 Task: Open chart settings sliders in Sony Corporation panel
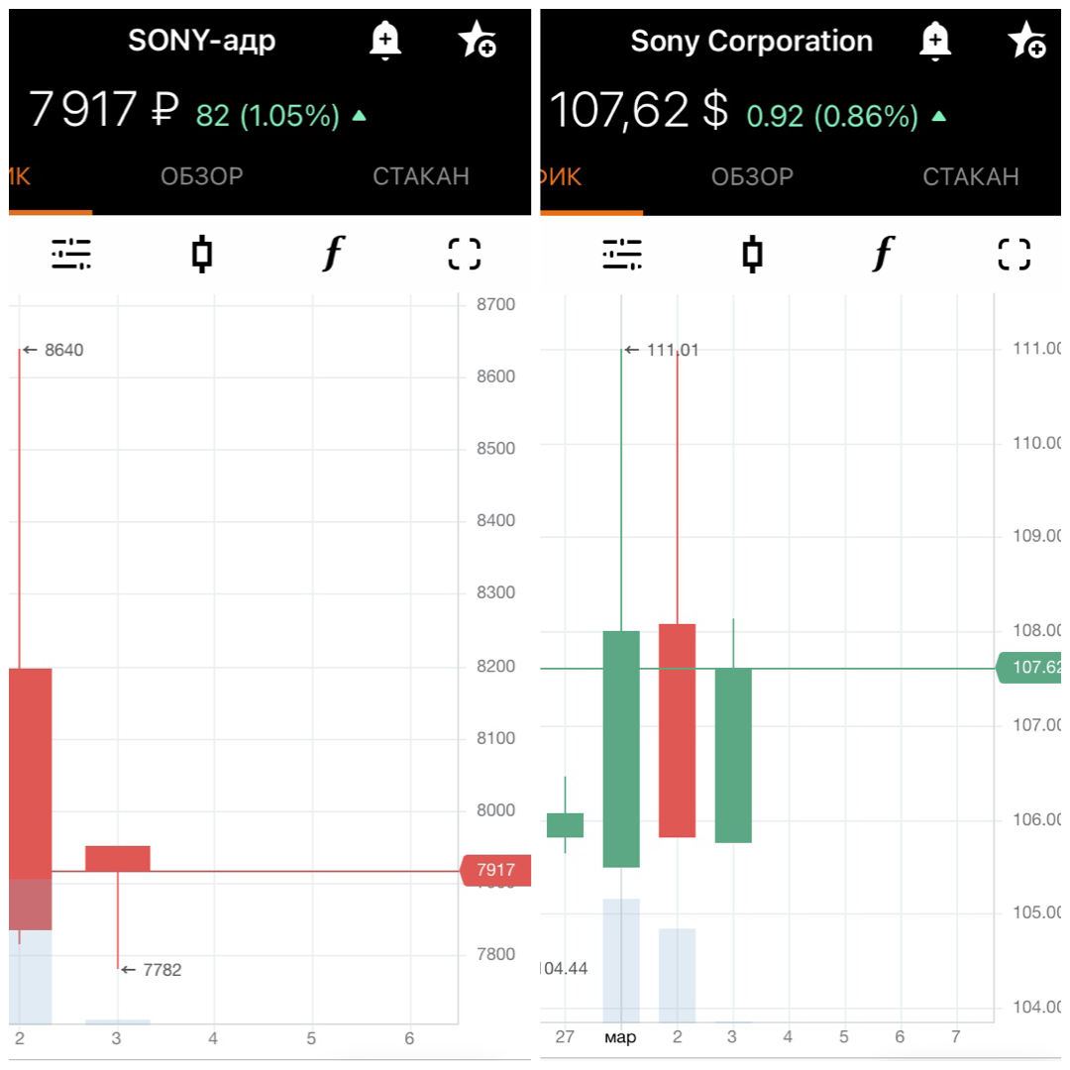[x=621, y=254]
